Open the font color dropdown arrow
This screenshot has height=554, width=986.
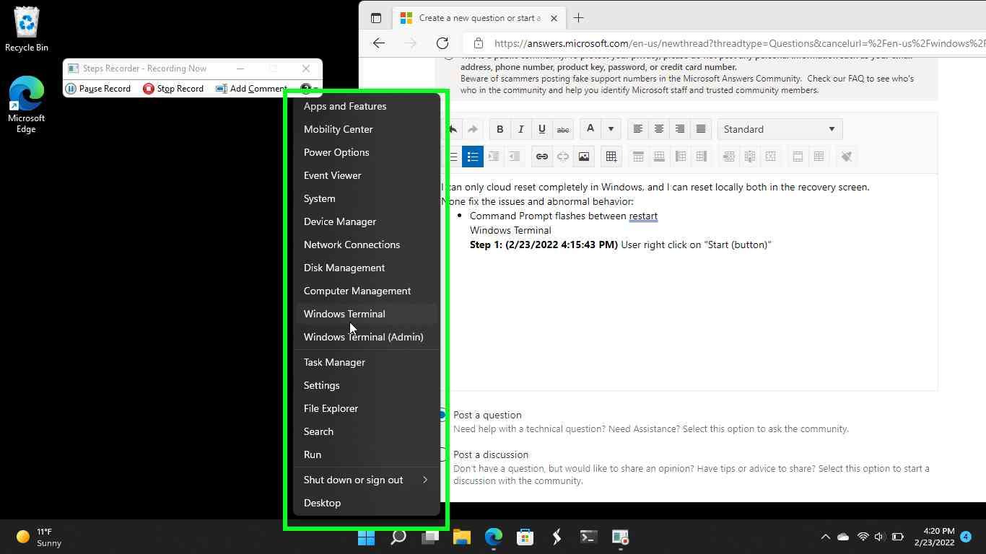(611, 129)
